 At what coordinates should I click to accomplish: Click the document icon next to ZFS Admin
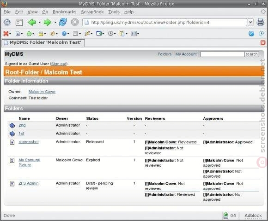pos(12,184)
